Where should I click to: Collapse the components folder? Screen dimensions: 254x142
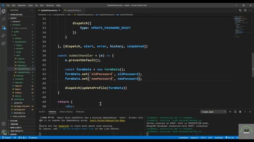[x=20, y=42]
